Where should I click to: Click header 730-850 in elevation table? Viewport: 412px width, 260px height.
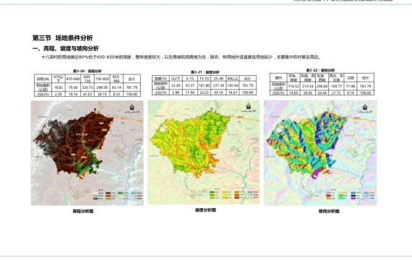(102, 79)
